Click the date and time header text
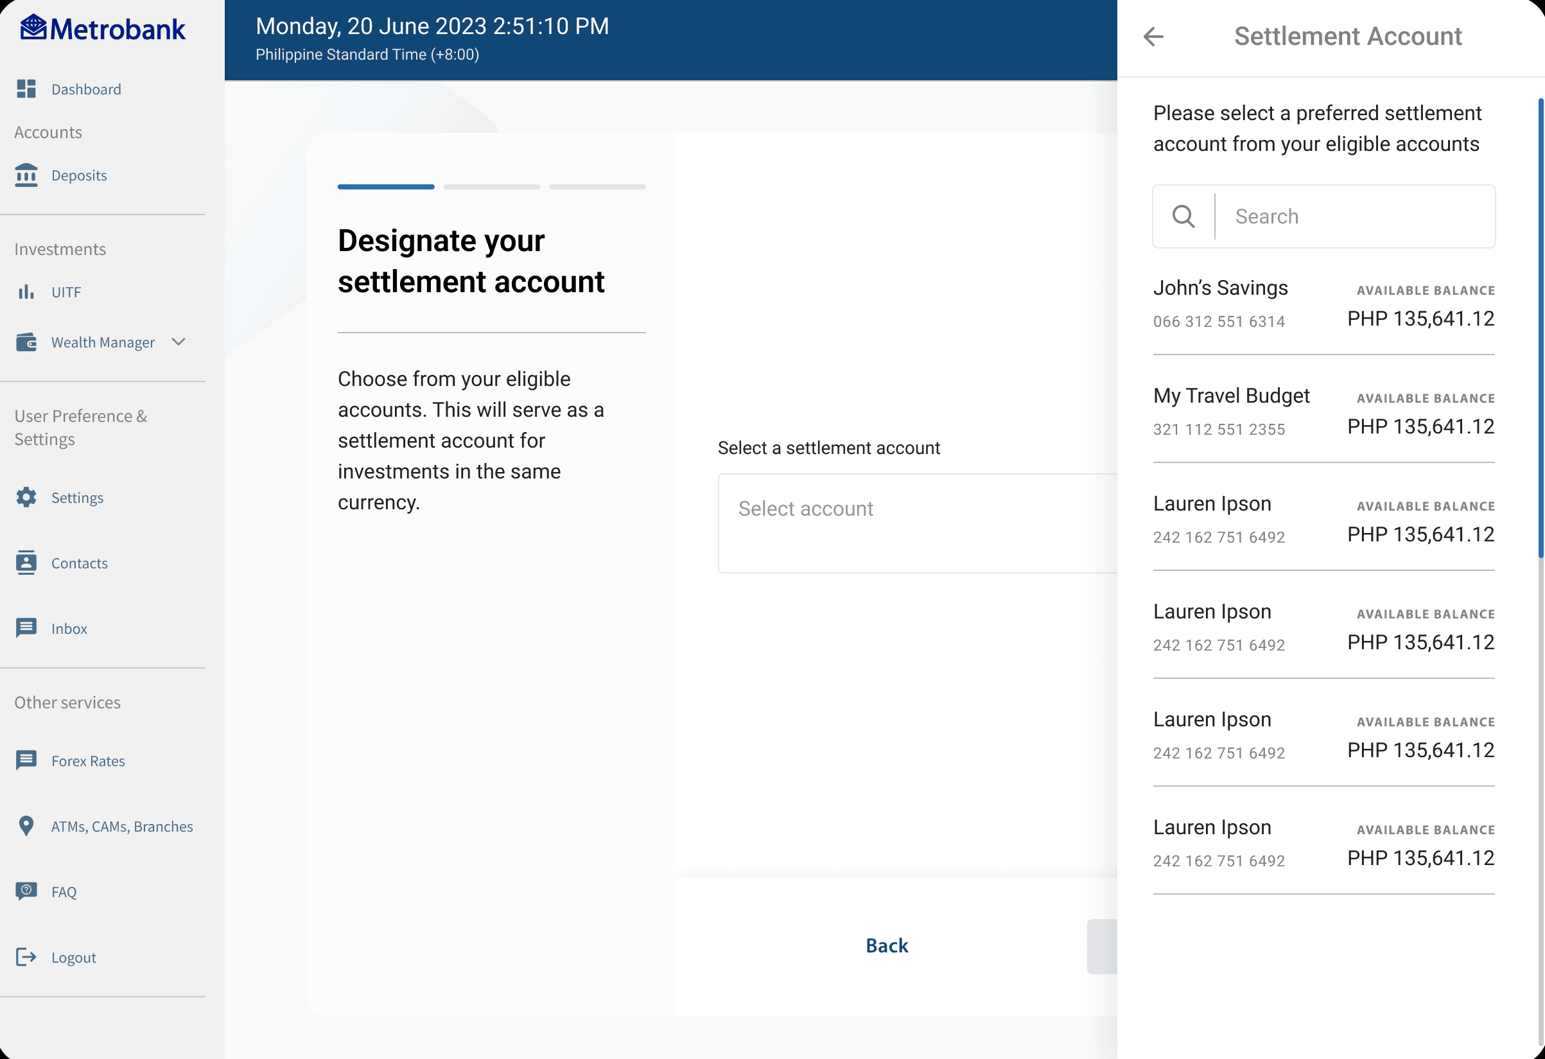This screenshot has width=1545, height=1059. pyautogui.click(x=432, y=26)
